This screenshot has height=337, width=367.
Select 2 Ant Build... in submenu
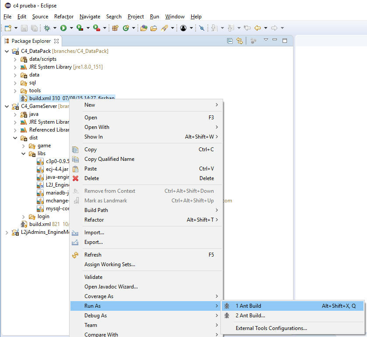point(292,316)
